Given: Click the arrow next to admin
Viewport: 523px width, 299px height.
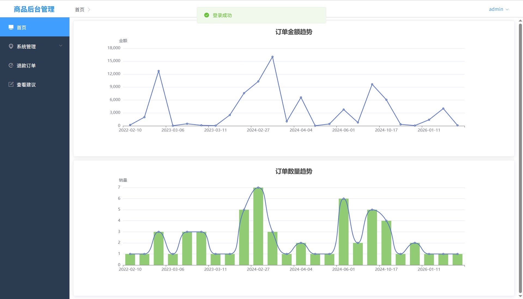Looking at the screenshot, I should pyautogui.click(x=507, y=10).
